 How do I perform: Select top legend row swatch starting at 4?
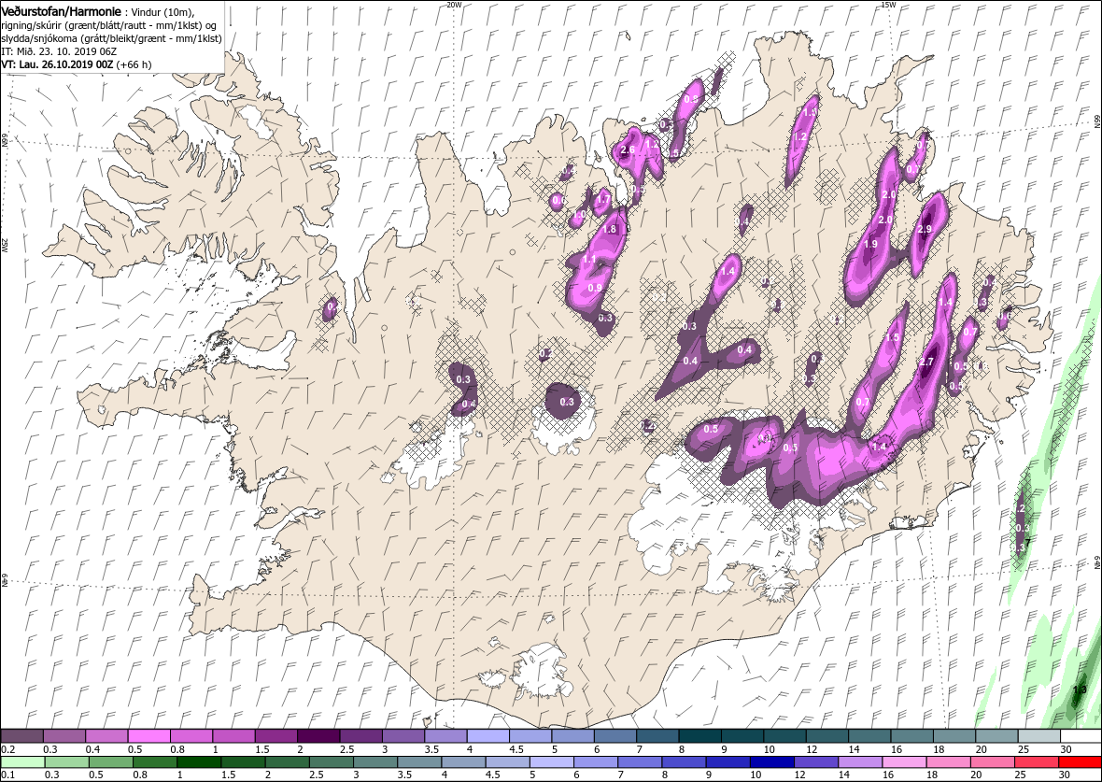(x=487, y=736)
